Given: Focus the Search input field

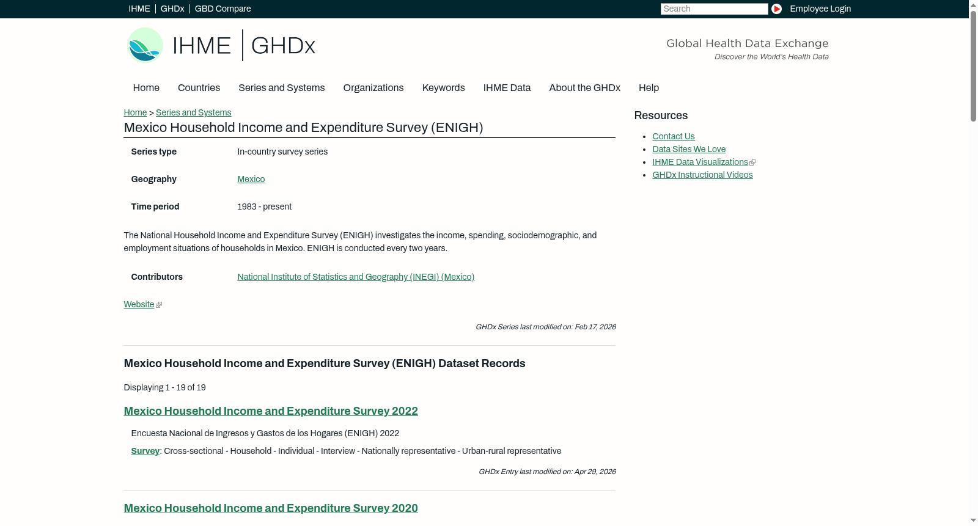Looking at the screenshot, I should [714, 9].
